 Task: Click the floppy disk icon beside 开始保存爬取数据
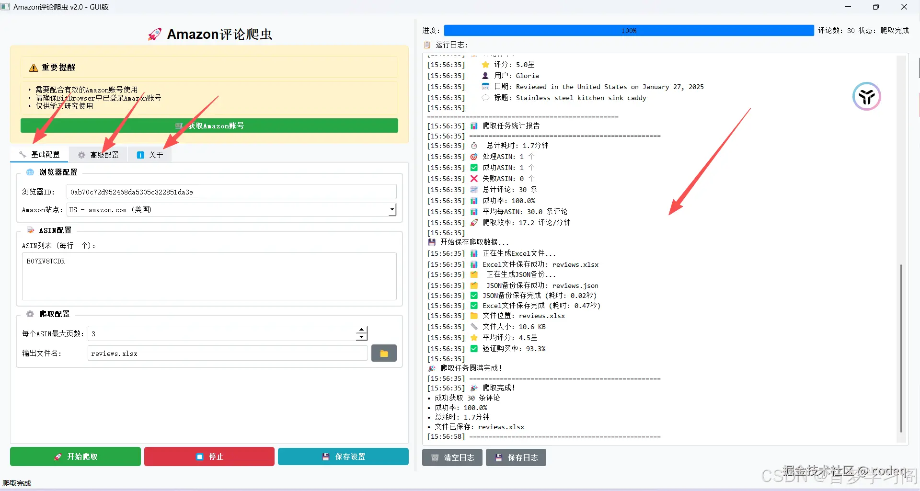[432, 242]
